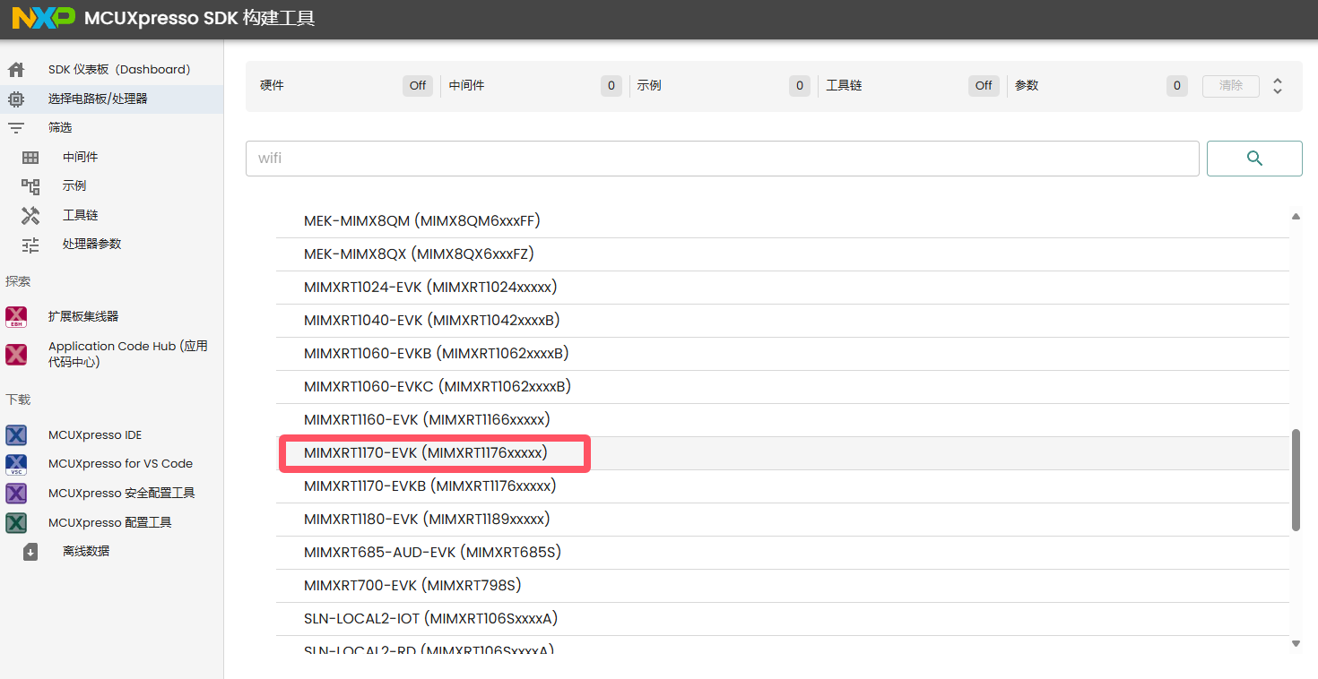This screenshot has width=1318, height=679.
Task: Click the MCUXpresso 安全配置工具 icon
Action: coord(16,494)
